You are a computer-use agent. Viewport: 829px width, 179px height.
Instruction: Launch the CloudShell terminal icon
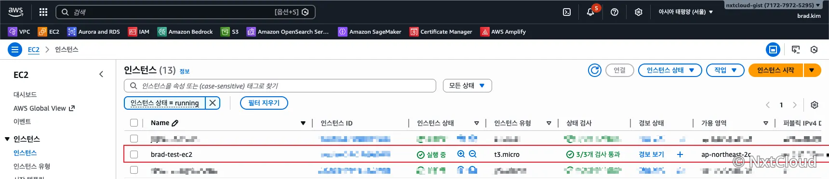click(567, 12)
